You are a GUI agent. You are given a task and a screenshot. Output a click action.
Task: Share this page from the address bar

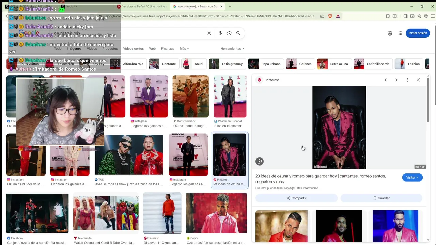(x=322, y=16)
